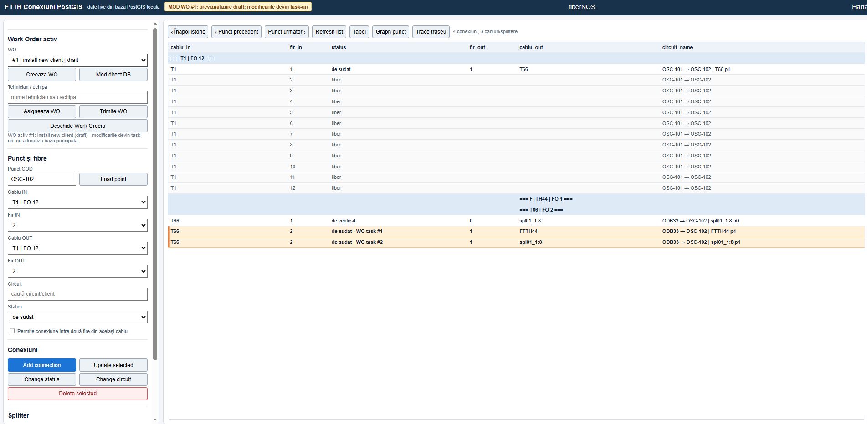Click the red Delete selected button
The width and height of the screenshot is (867, 424).
pyautogui.click(x=77, y=394)
